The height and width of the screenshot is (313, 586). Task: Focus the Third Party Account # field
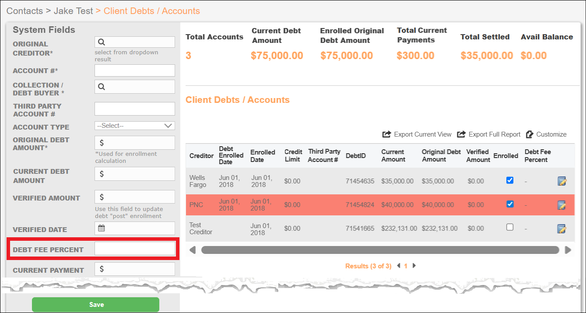(135, 109)
